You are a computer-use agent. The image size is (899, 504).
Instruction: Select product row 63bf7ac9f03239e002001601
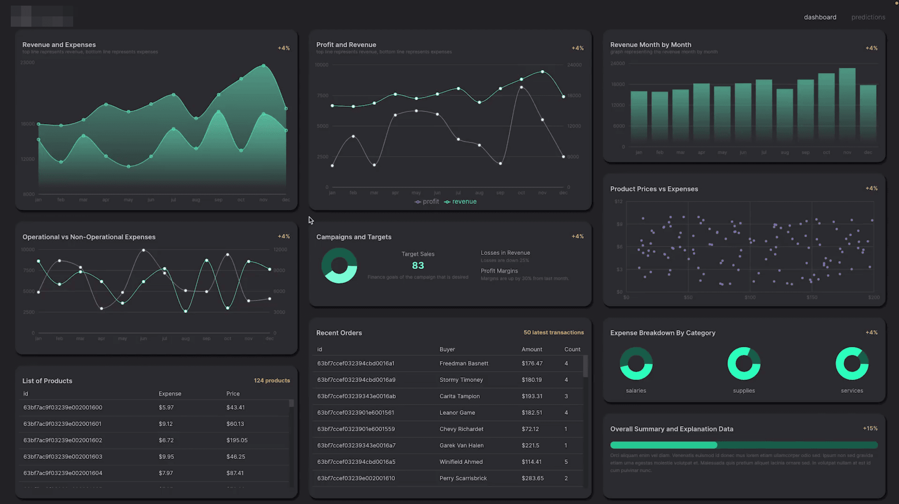coord(154,424)
